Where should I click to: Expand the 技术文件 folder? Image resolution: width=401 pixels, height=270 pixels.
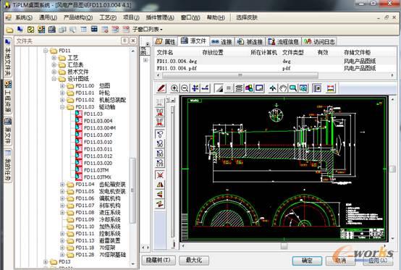[54, 72]
